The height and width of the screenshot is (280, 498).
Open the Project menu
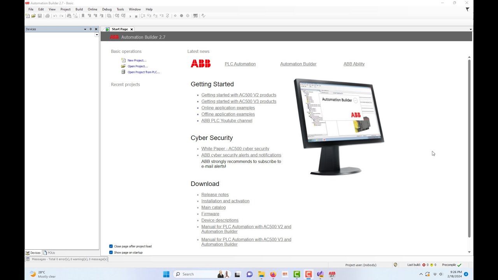click(65, 9)
